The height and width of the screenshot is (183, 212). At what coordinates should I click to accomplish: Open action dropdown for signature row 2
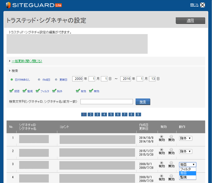coord(185,151)
